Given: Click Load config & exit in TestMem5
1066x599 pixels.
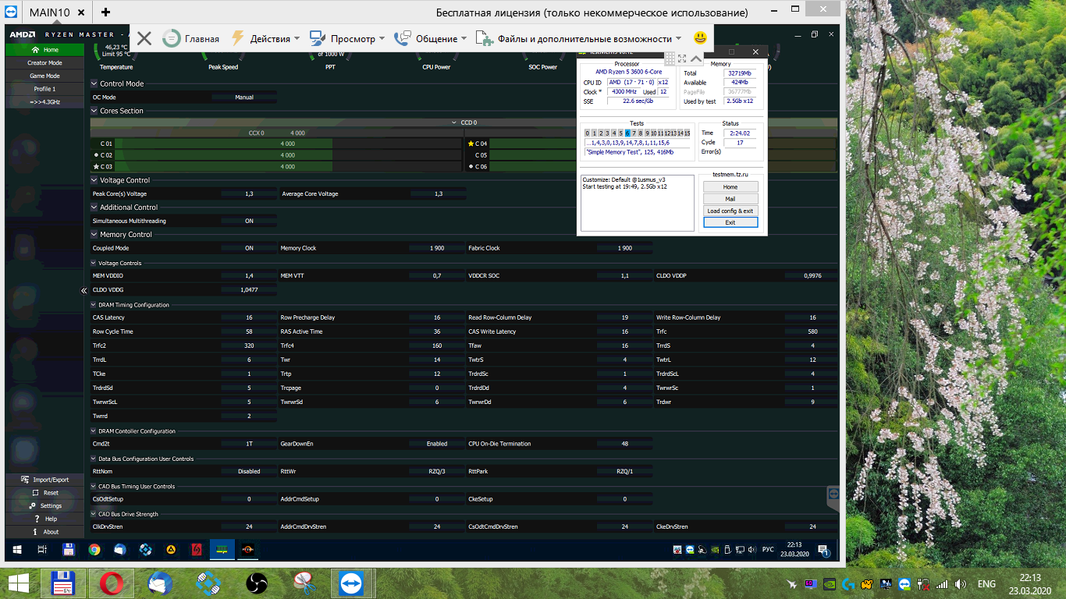Looking at the screenshot, I should pyautogui.click(x=730, y=211).
